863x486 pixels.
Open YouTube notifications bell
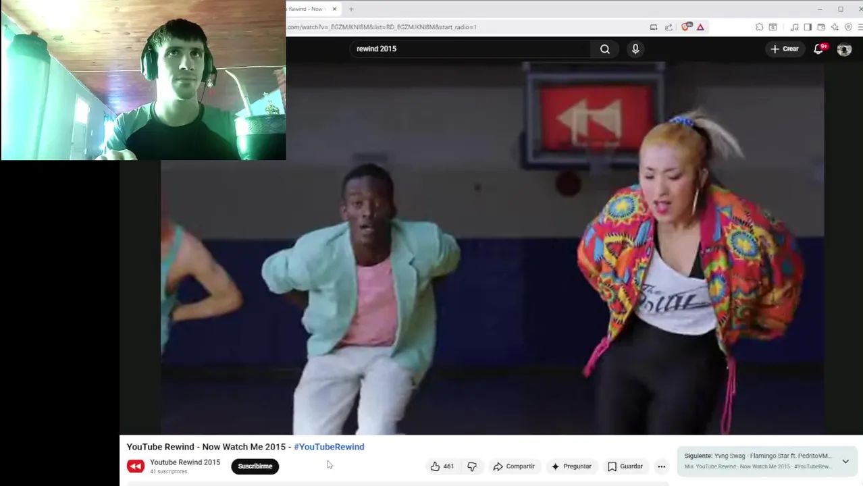[x=819, y=49]
